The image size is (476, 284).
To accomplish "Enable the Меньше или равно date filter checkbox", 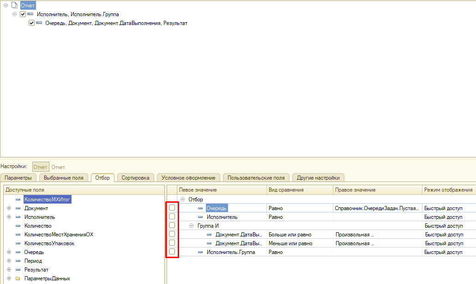I will [172, 243].
